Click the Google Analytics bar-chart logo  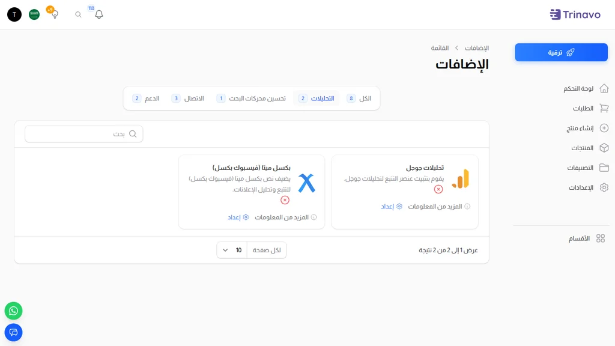tap(461, 179)
